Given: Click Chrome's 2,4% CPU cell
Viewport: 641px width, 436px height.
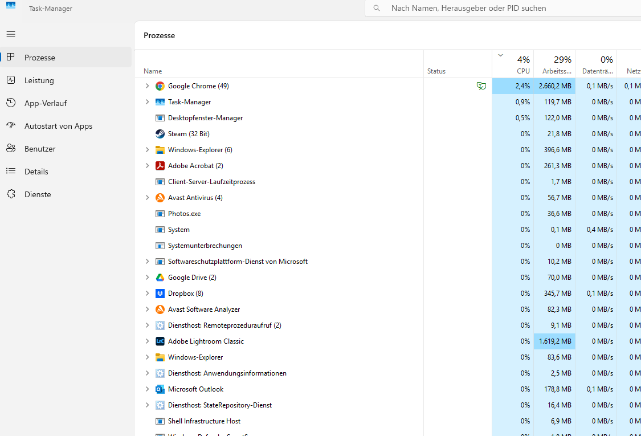Looking at the screenshot, I should click(513, 86).
